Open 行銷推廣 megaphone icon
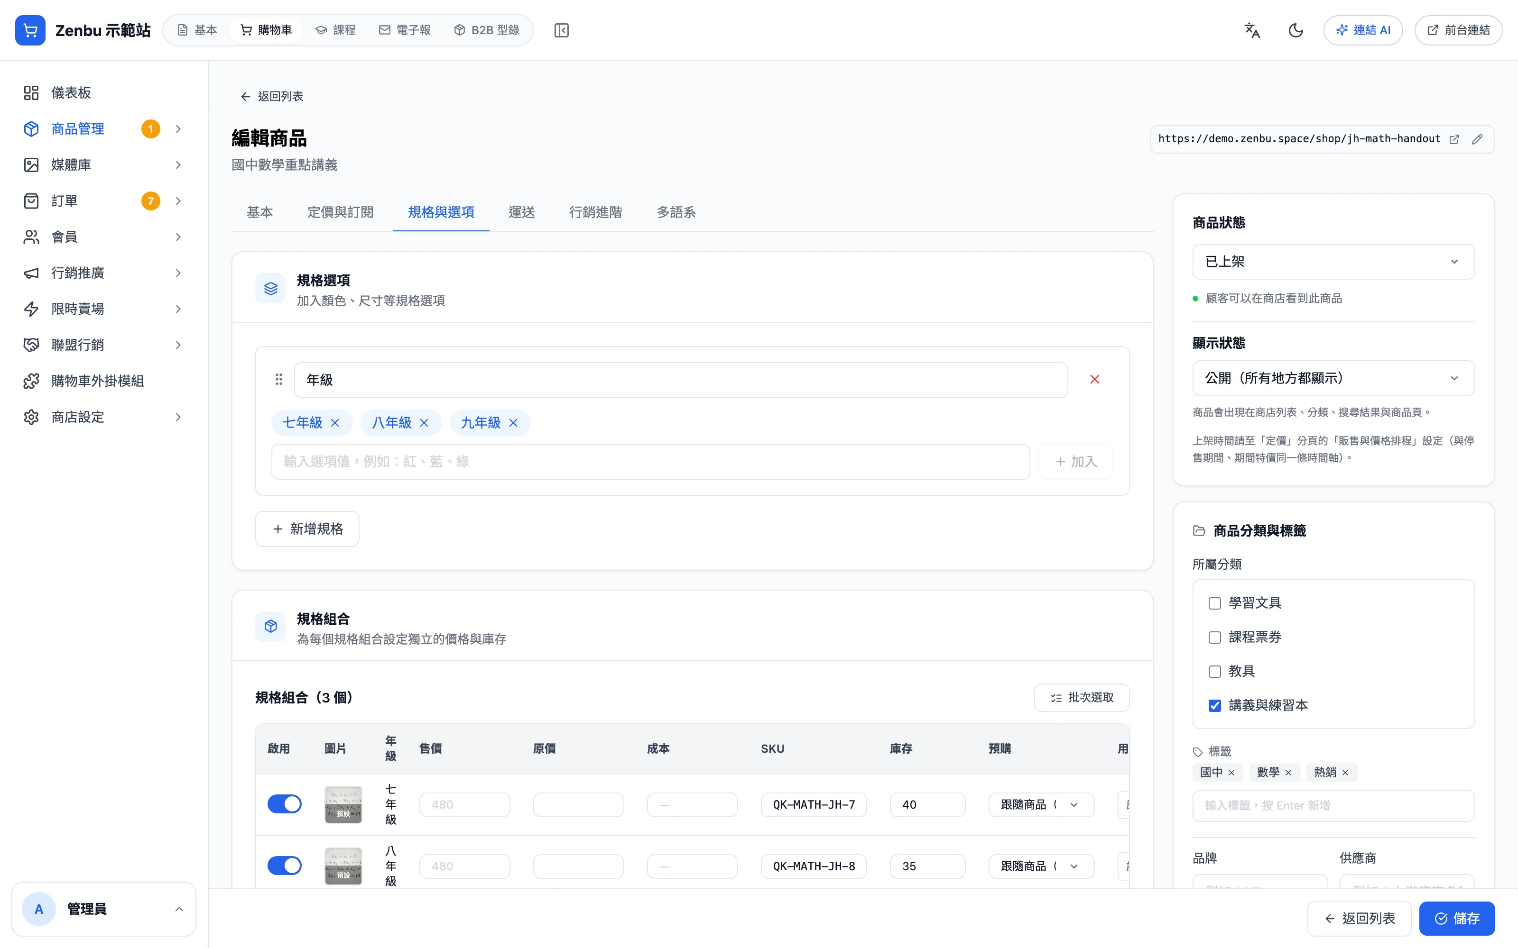Screen dimensions: 1518x948 [31, 273]
